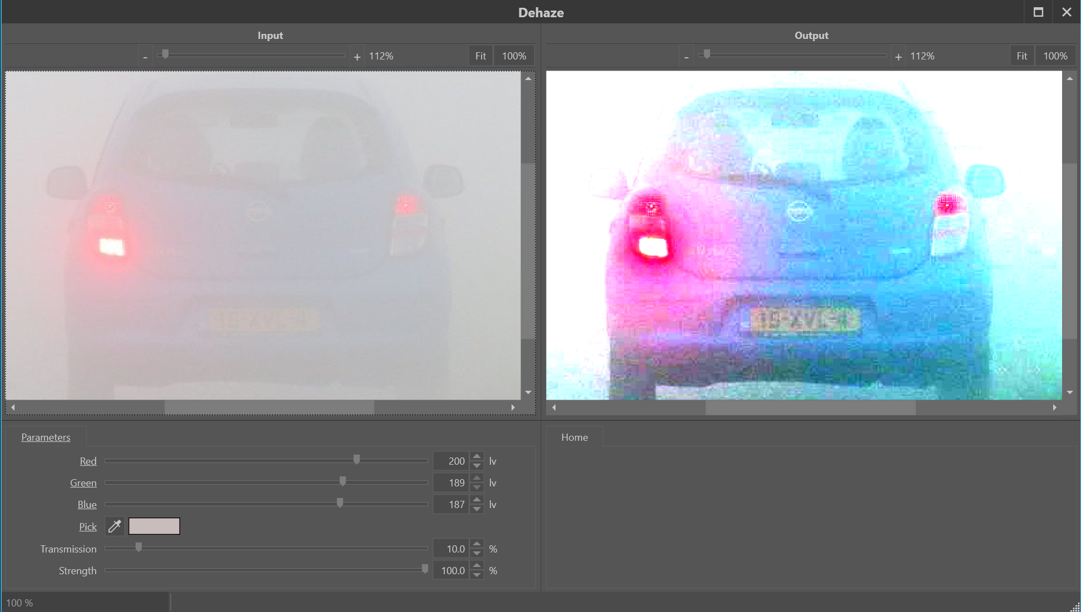Decrease Green value with down stepper

pos(477,487)
